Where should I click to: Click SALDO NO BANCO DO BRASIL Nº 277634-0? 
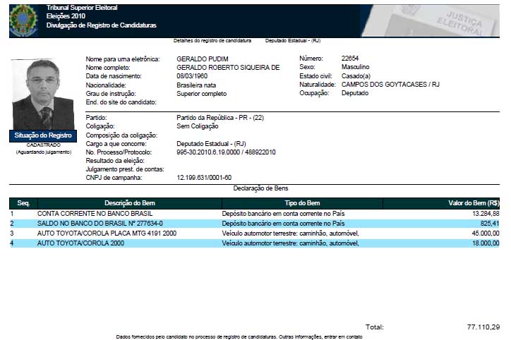click(x=100, y=224)
